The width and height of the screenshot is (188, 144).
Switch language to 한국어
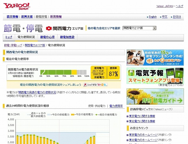(177, 17)
